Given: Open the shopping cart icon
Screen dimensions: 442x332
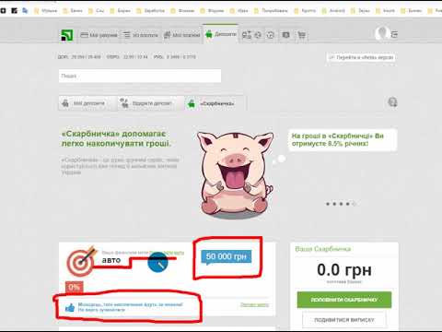Looking at the screenshot, I should pyautogui.click(x=301, y=35).
